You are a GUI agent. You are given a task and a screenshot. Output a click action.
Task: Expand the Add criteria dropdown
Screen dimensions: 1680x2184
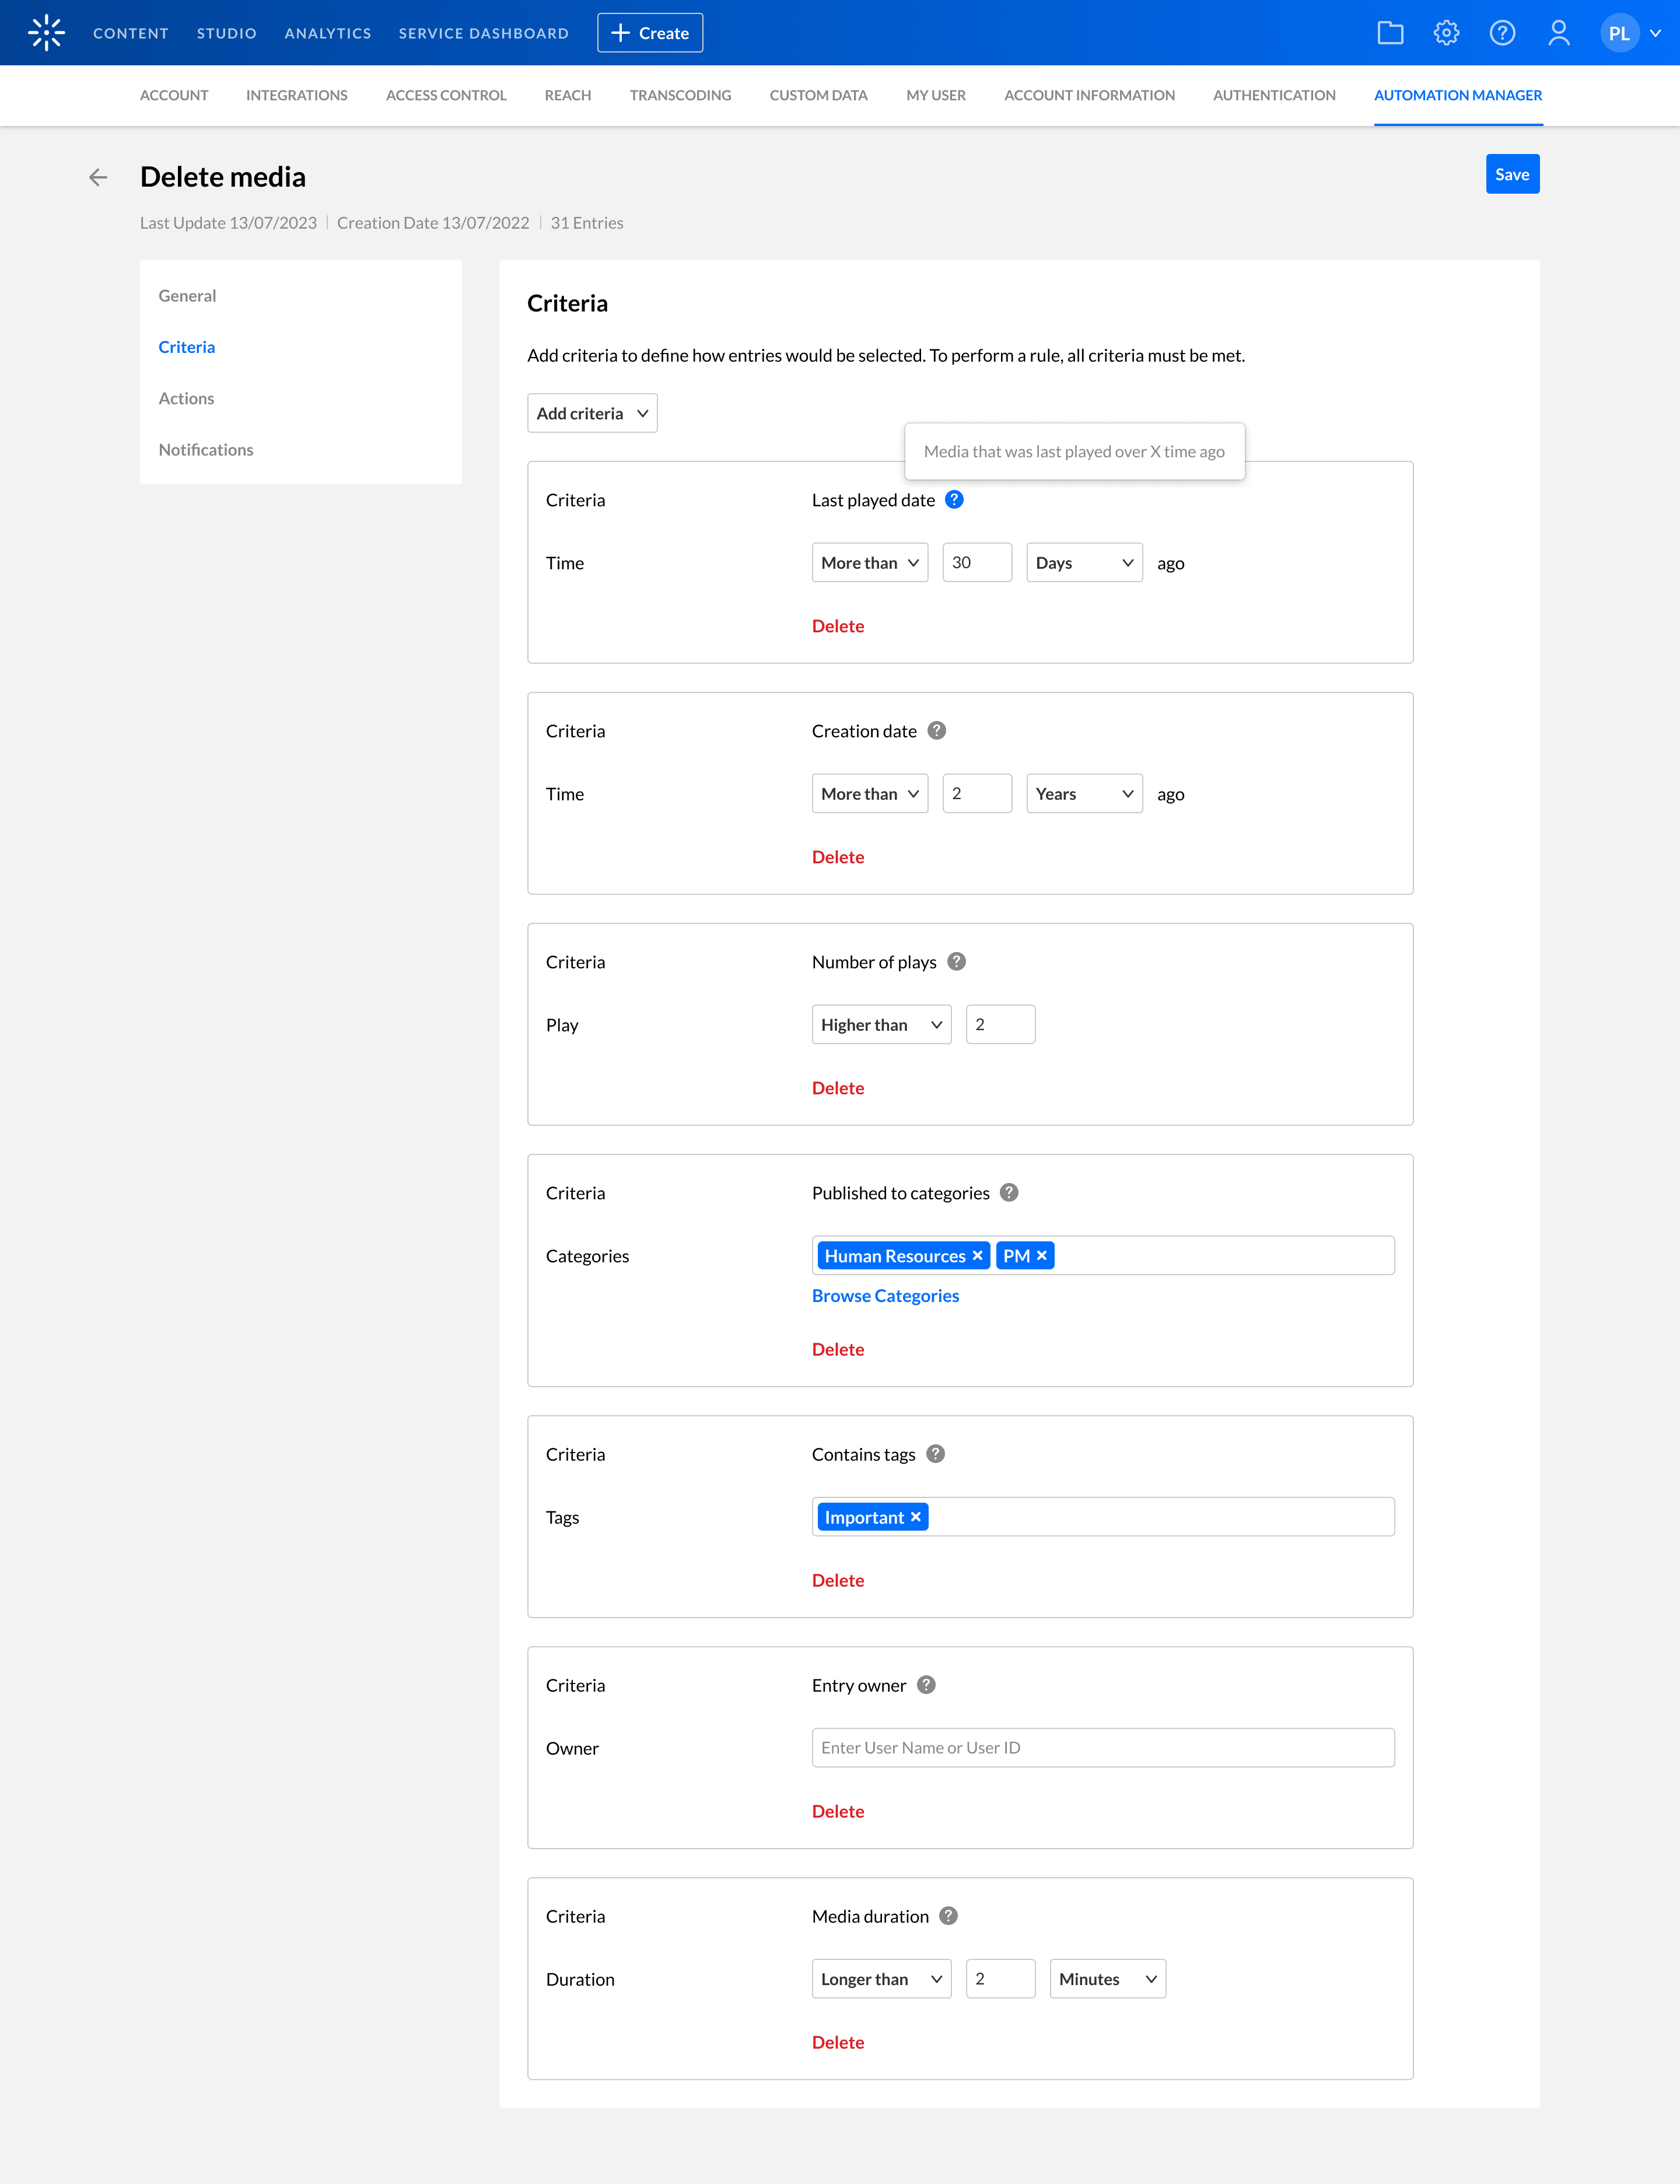(x=592, y=413)
